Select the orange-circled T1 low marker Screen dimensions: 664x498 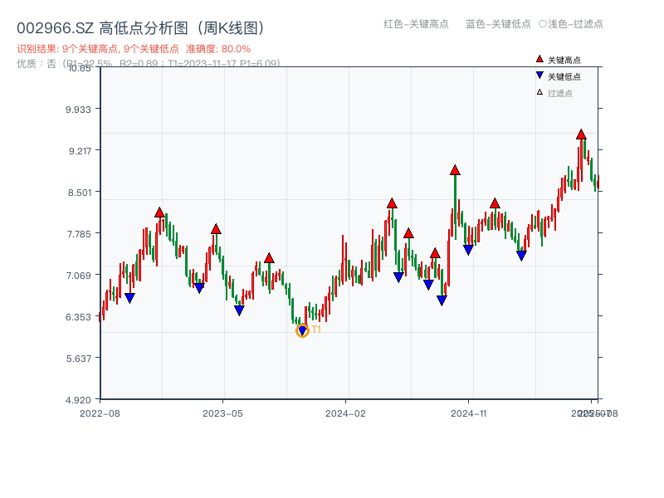click(302, 330)
